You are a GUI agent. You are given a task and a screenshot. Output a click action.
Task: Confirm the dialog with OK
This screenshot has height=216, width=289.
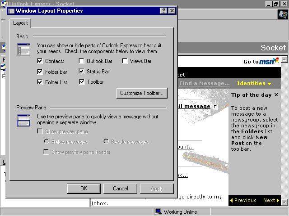point(84,189)
